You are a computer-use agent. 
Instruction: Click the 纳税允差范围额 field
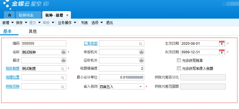pyautogui.click(x=203, y=87)
